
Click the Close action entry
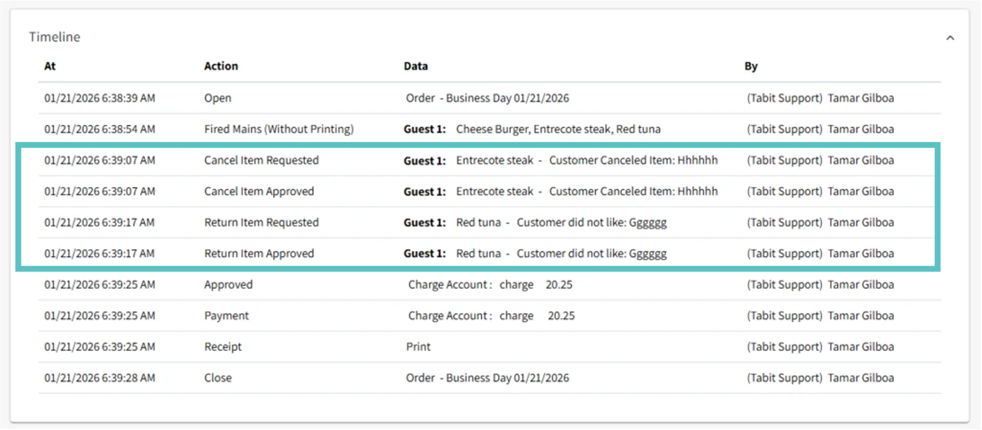coord(218,378)
